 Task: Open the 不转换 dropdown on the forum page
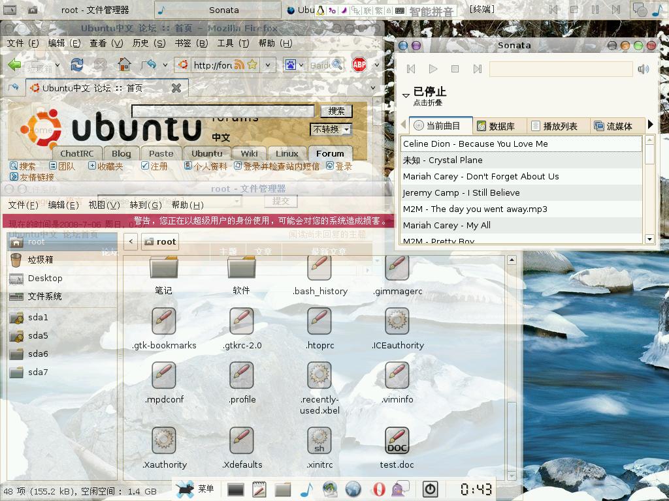[x=331, y=130]
